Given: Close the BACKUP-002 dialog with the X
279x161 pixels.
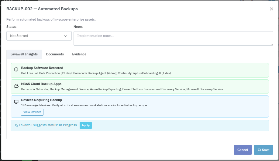Looking at the screenshot, I should point(271,9).
